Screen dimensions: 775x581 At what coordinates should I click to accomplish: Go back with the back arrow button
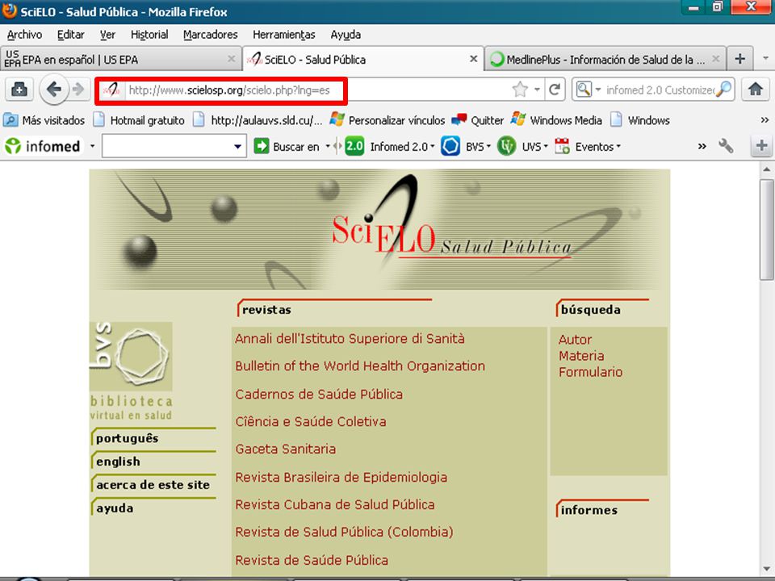53,90
